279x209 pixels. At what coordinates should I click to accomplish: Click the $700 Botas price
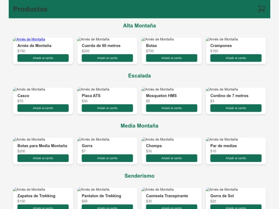tap(150, 51)
